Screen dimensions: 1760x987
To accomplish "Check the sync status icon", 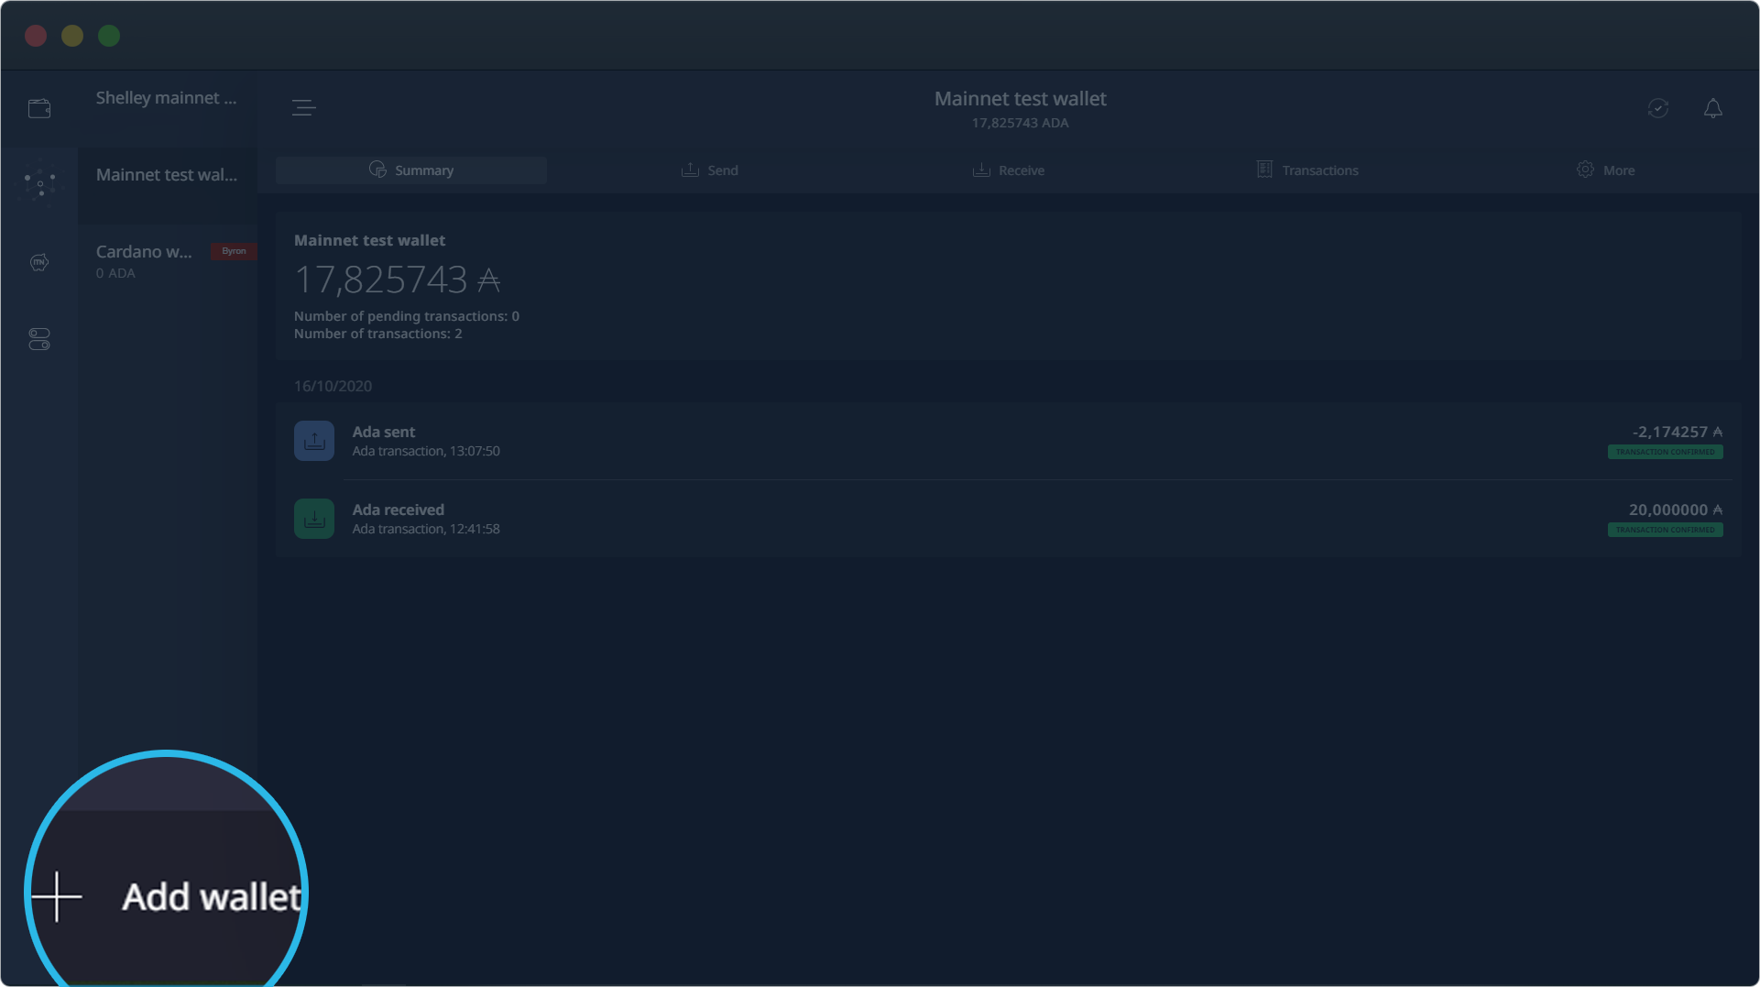I will tap(1657, 108).
